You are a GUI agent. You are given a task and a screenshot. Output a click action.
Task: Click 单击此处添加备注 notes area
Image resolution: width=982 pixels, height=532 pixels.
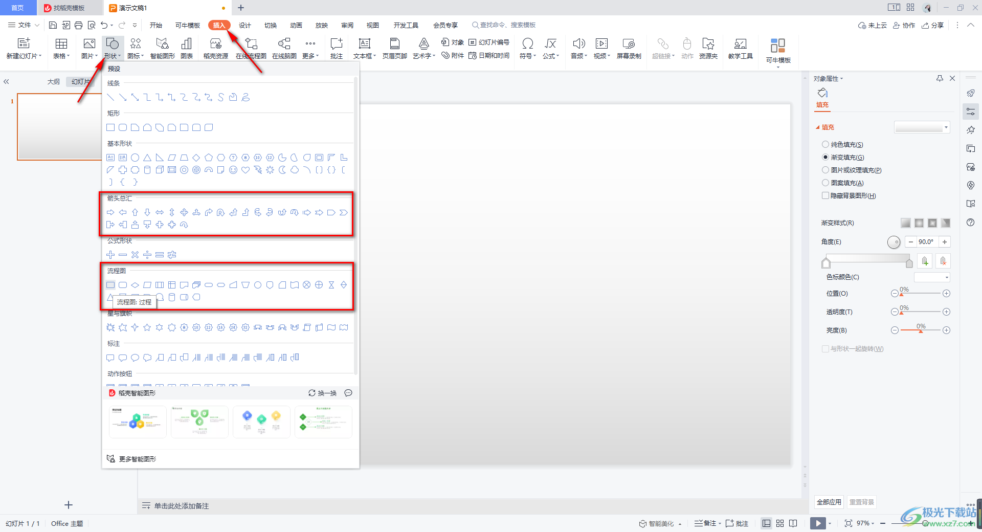tap(182, 506)
